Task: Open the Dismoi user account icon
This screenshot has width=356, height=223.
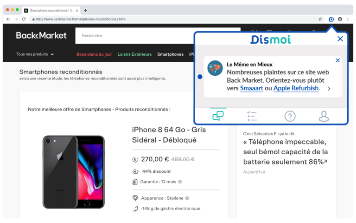Action: pyautogui.click(x=324, y=116)
